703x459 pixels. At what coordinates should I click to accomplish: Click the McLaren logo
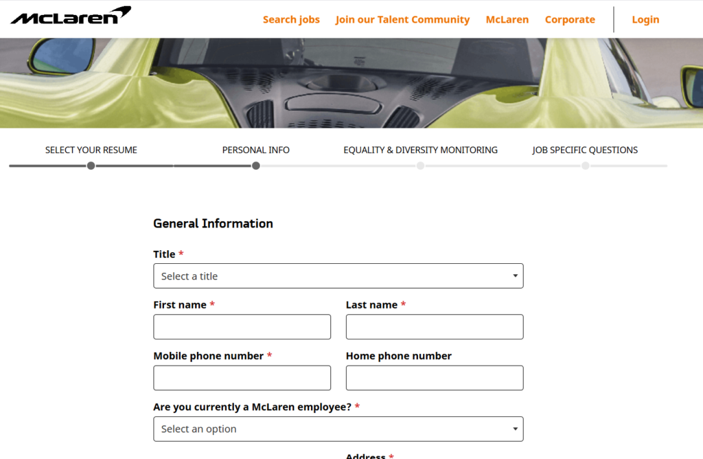click(x=71, y=16)
